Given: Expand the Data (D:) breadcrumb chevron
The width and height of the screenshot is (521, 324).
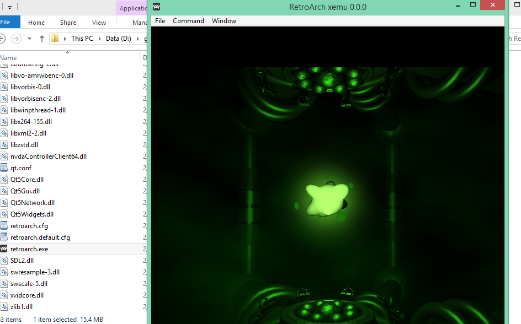Looking at the screenshot, I should (x=139, y=39).
